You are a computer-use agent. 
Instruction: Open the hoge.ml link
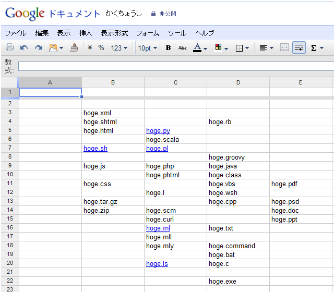click(x=158, y=228)
